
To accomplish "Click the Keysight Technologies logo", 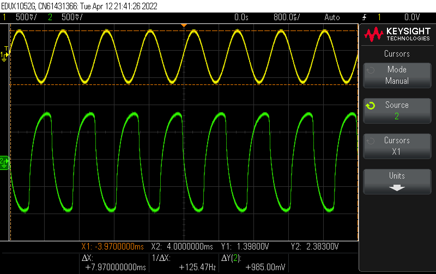I will 397,34.
